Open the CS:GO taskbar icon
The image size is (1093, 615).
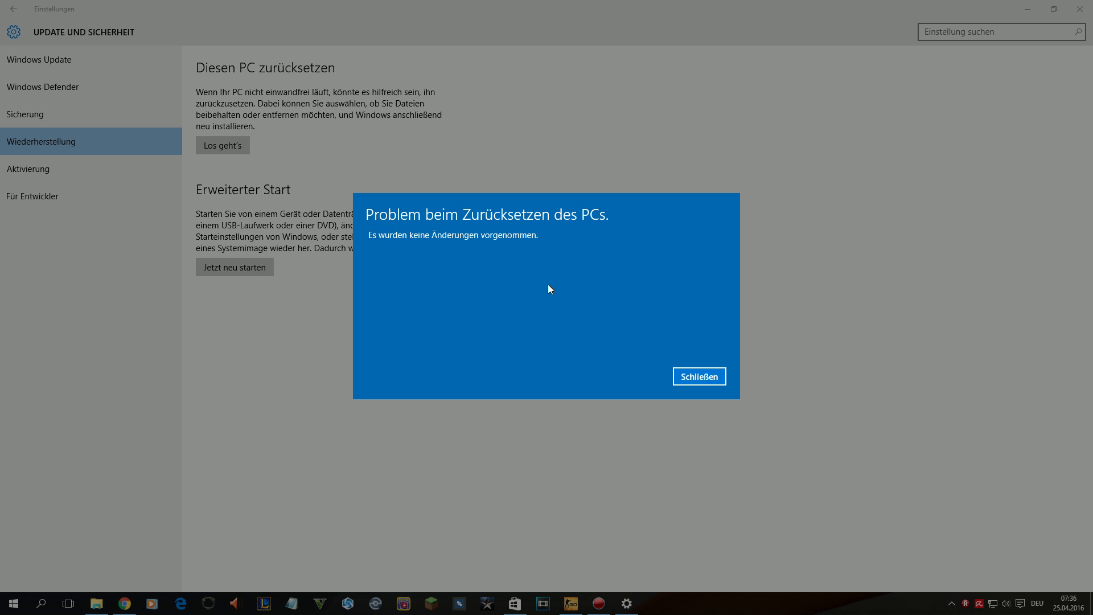click(570, 604)
